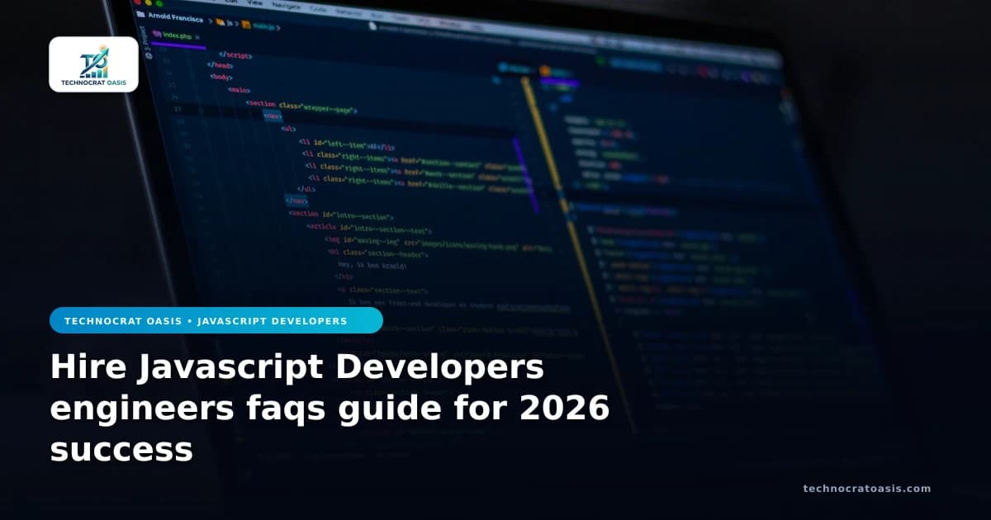
Task: Click the Technocrat Oasis logo
Action: click(x=93, y=64)
